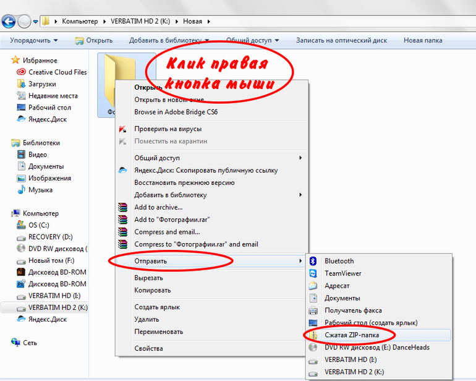476x381 pixels.
Task: Expand Добавить в библиотеку submenu arrow
Action: tap(300, 195)
